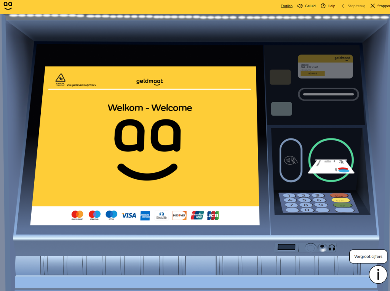Switch language via the English link
Screen dimensions: 390x291
pos(286,6)
